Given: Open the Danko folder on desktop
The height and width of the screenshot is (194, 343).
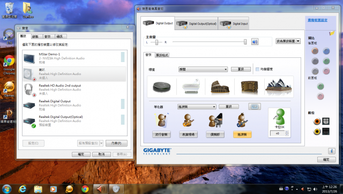Looking at the screenshot, I should click(x=28, y=10).
